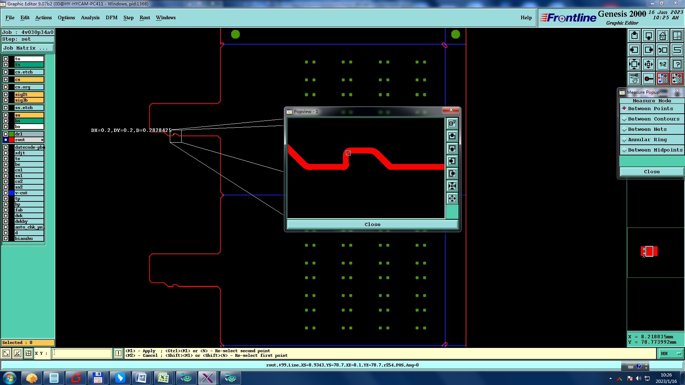The height and width of the screenshot is (385, 685).
Task: Toggle visibility checkbox for drl layer
Action: point(6,134)
